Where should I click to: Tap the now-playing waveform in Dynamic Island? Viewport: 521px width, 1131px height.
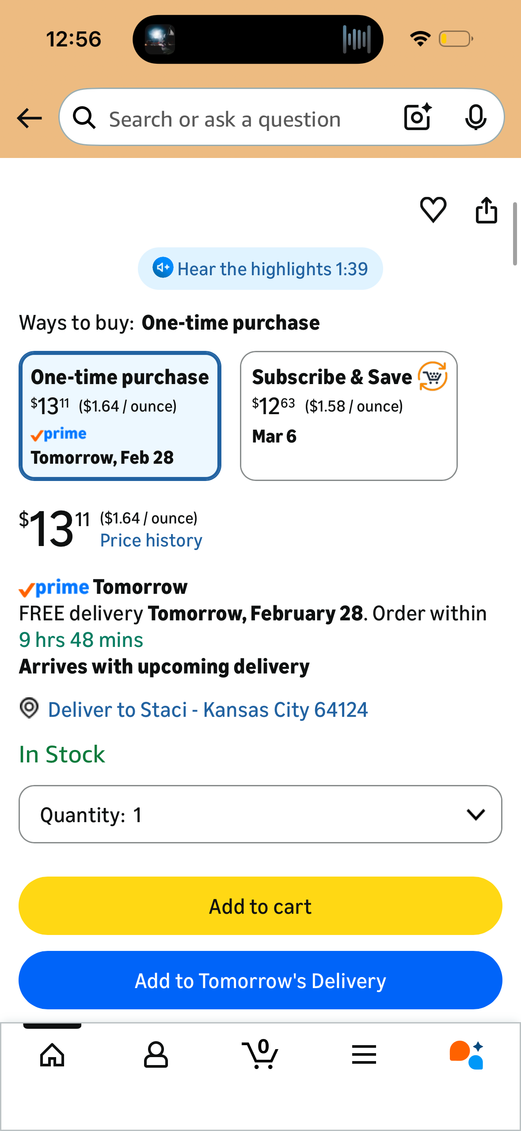click(356, 39)
